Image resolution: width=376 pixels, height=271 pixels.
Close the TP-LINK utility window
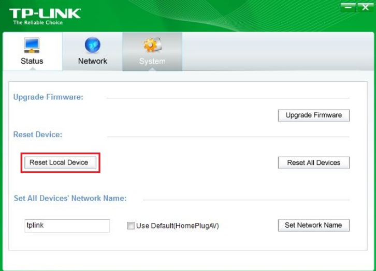click(x=365, y=7)
